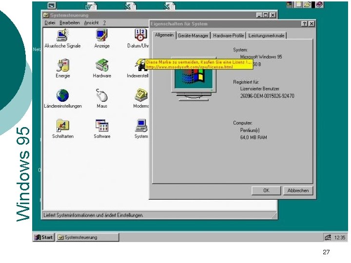Click the resize grip of Systemsteuerung window

pyautogui.click(x=274, y=216)
